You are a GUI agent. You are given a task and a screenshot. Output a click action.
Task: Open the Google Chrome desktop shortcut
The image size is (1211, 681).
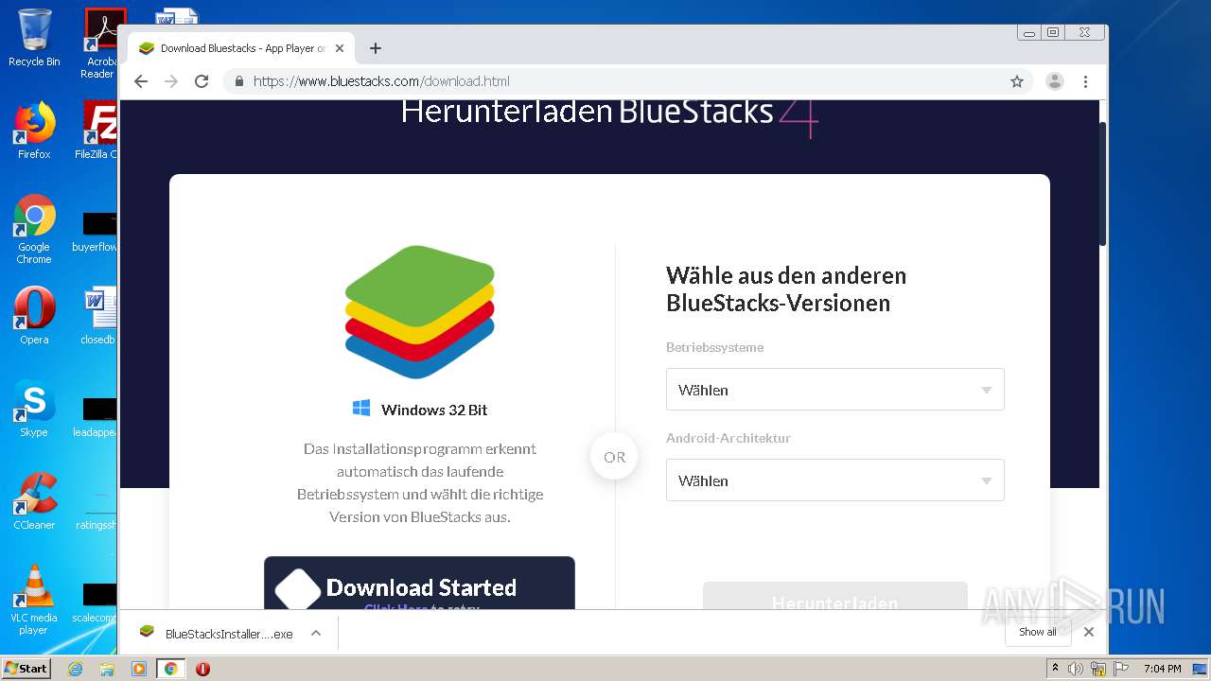[x=34, y=229]
